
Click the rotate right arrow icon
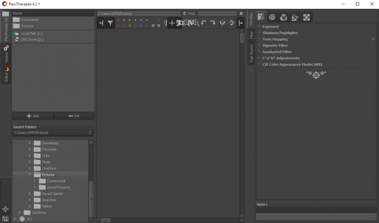pyautogui.click(x=213, y=23)
